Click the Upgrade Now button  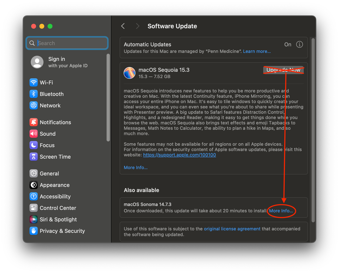coord(283,70)
